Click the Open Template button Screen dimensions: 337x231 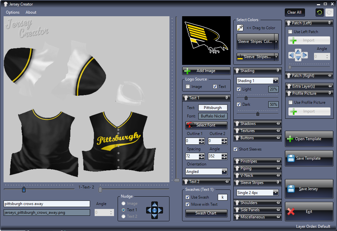click(x=309, y=139)
